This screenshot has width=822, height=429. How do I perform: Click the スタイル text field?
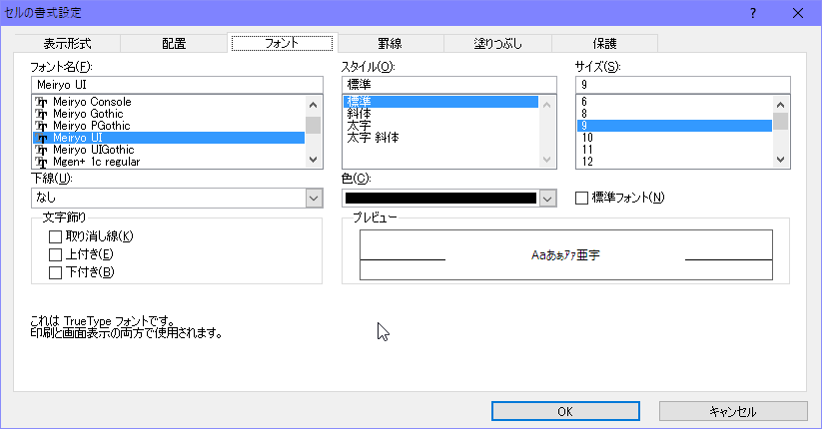click(449, 85)
